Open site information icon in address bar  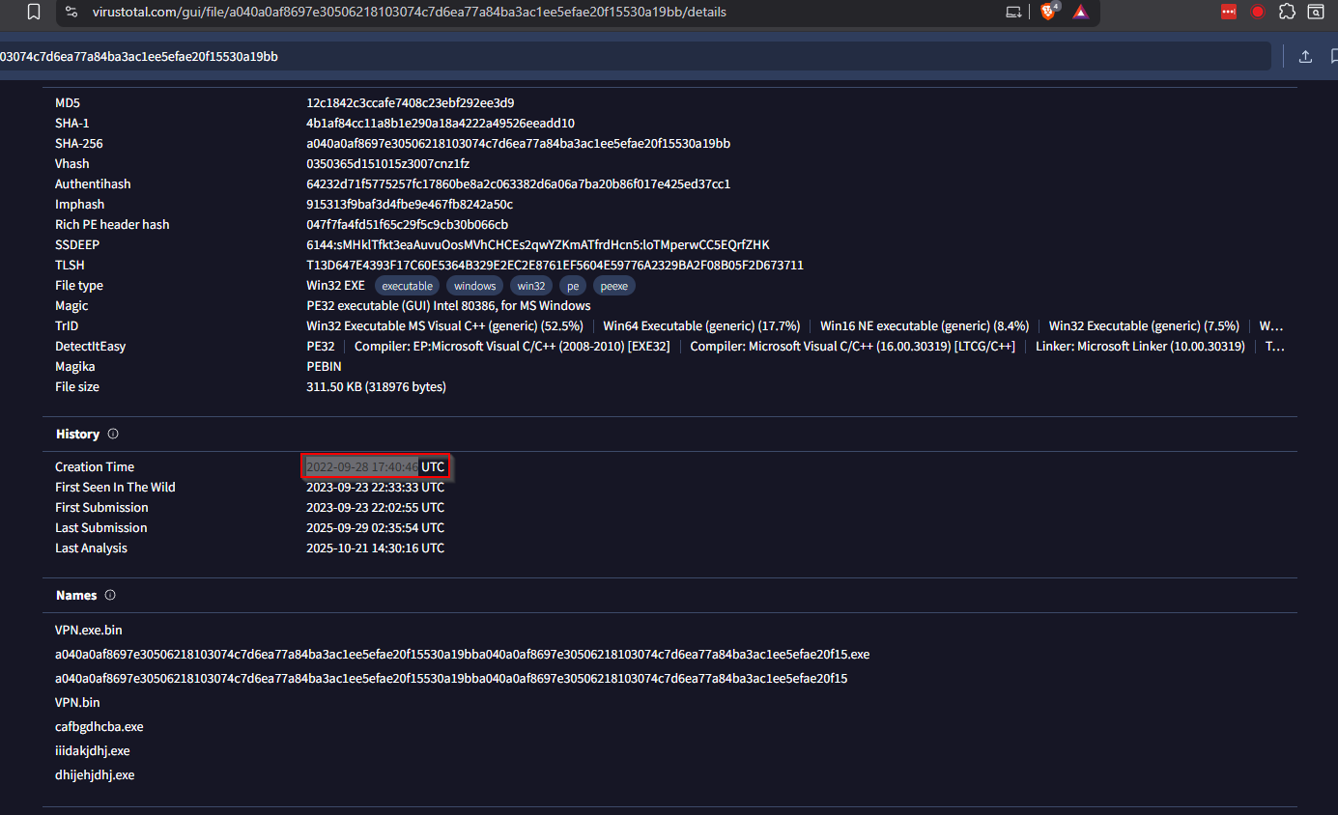(x=71, y=12)
